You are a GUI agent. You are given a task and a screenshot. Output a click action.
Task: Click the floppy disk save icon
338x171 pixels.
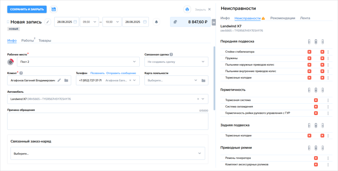click(54, 9)
